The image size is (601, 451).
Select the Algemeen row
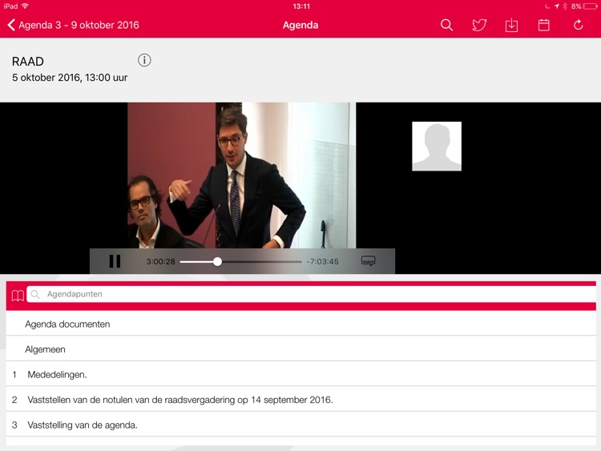pyautogui.click(x=300, y=349)
